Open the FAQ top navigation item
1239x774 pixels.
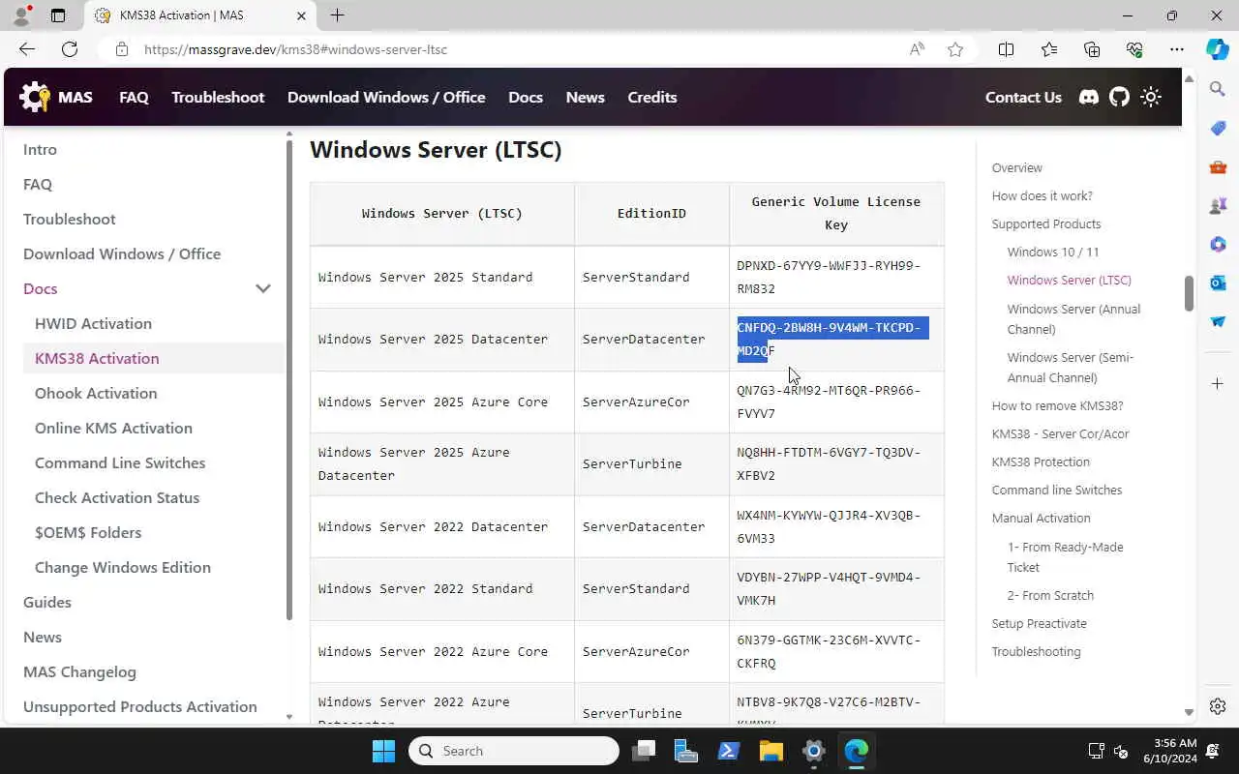click(134, 97)
